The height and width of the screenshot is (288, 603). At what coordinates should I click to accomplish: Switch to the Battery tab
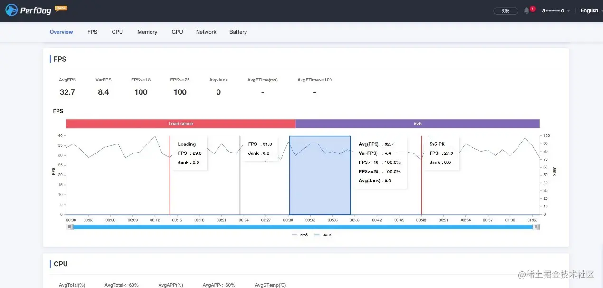238,32
